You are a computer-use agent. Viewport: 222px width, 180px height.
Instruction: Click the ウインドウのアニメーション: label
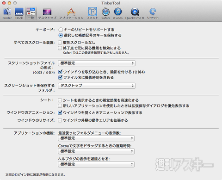(x=31, y=112)
